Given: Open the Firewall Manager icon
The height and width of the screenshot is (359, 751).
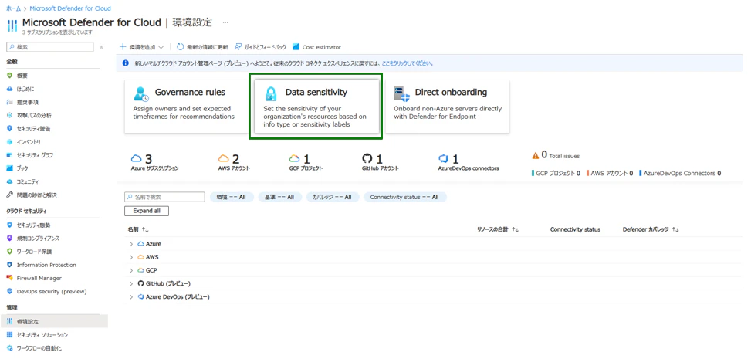Looking at the screenshot, I should pos(9,278).
